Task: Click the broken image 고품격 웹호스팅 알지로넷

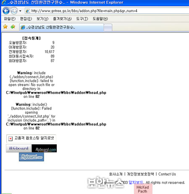Action: 31,138
